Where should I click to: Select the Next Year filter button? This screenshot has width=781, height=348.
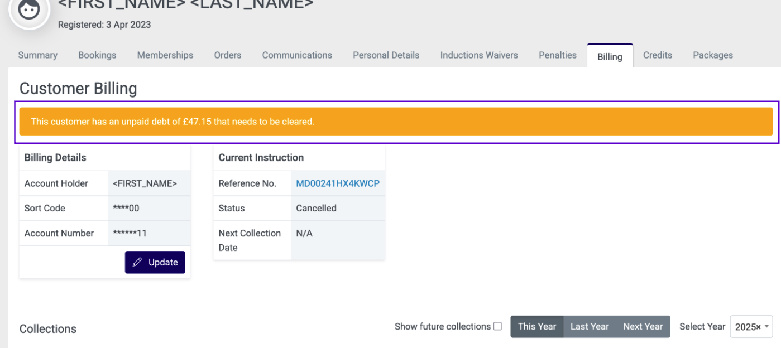pyautogui.click(x=643, y=326)
